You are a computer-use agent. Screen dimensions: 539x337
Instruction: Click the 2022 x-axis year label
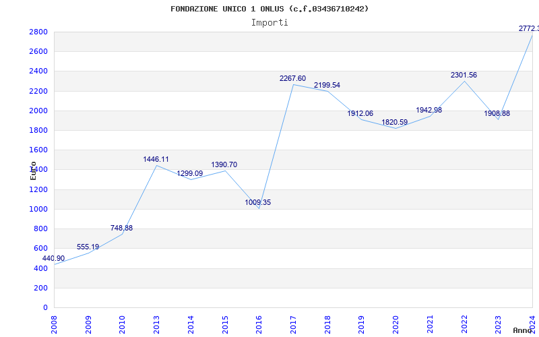tap(464, 325)
